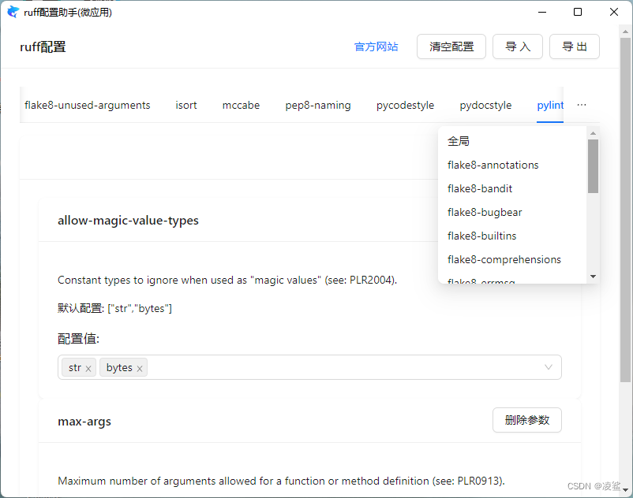The width and height of the screenshot is (633, 498).
Task: Click the dropdown list scroll-up arrow
Action: [593, 133]
